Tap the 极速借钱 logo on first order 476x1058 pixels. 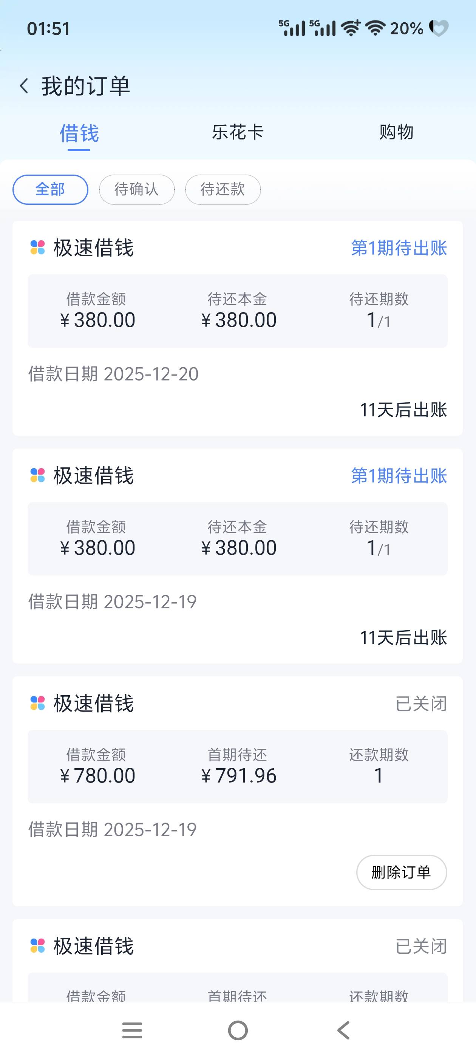38,247
